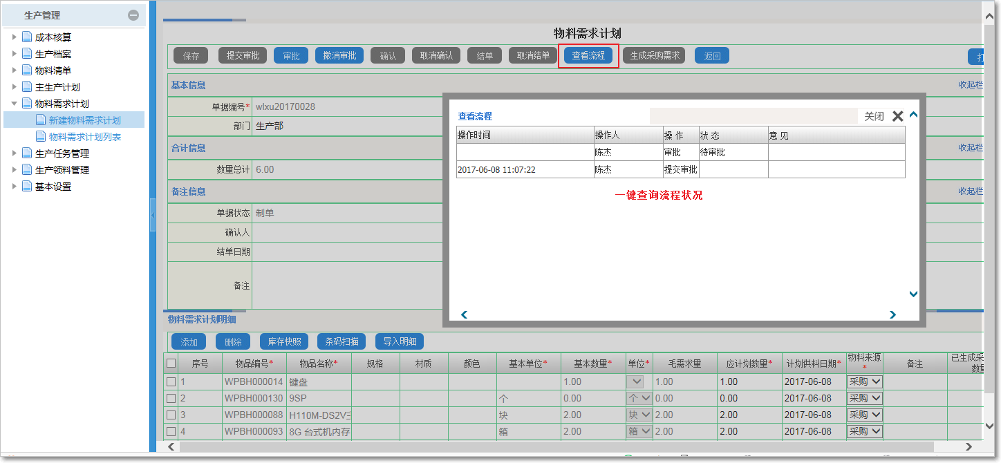Open the 物料来源 采购 dropdown on first row
The image size is (1001, 463).
(x=863, y=381)
